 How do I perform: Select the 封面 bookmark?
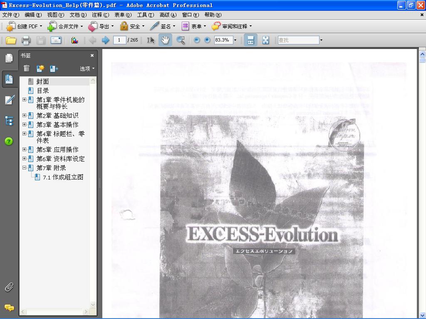(x=43, y=81)
